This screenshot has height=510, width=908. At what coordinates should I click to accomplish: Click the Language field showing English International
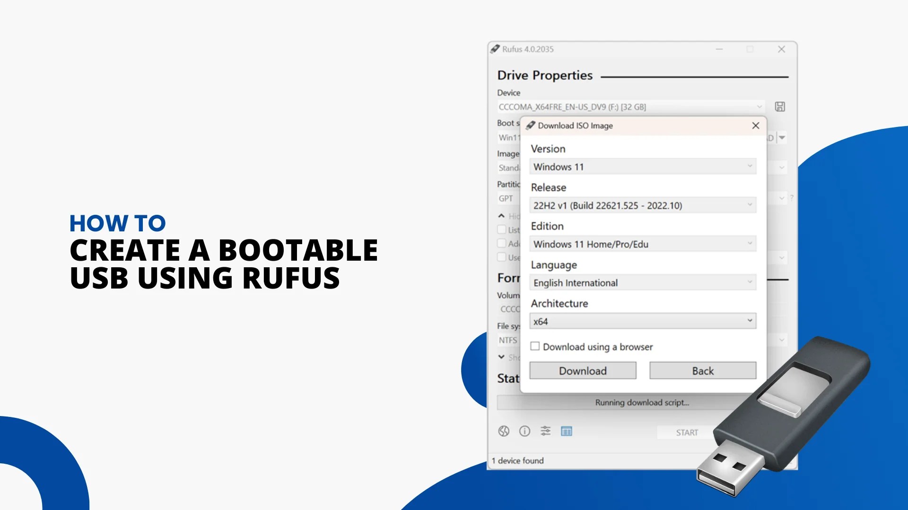[x=642, y=282]
